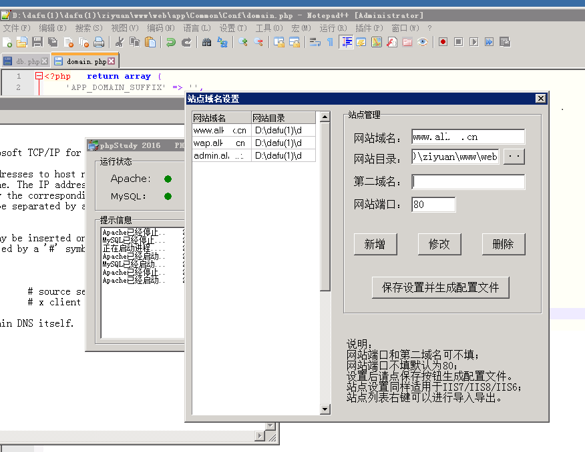Open the 编码(N) menu
Viewport: 585px width, 452px height.
point(161,28)
